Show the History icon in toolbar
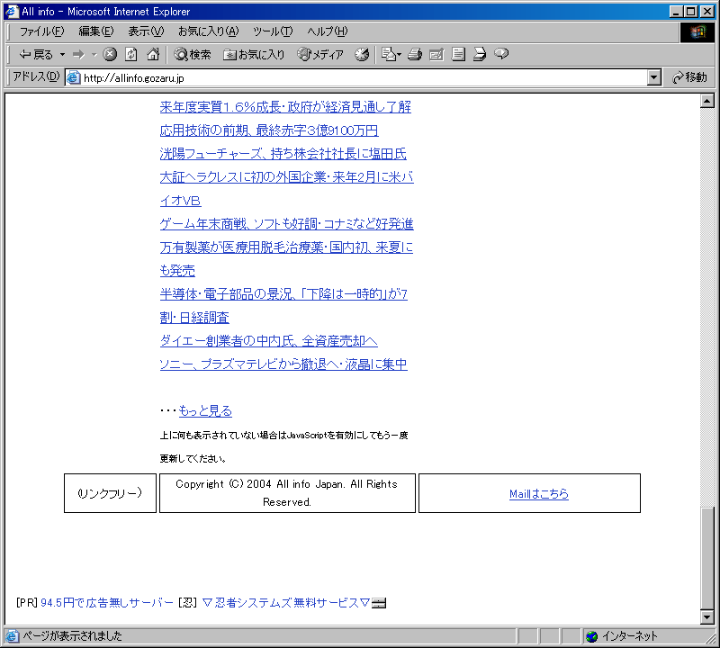Viewport: 720px width, 648px height. coord(362,54)
